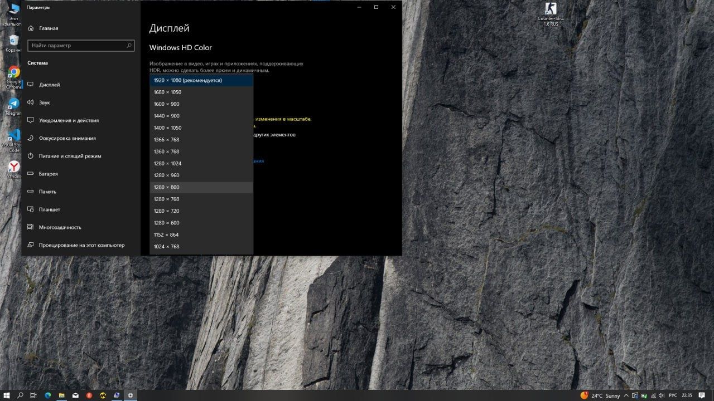The width and height of the screenshot is (714, 401).
Task: Click the Проецирование на этот компьютер icon
Action: pos(31,245)
